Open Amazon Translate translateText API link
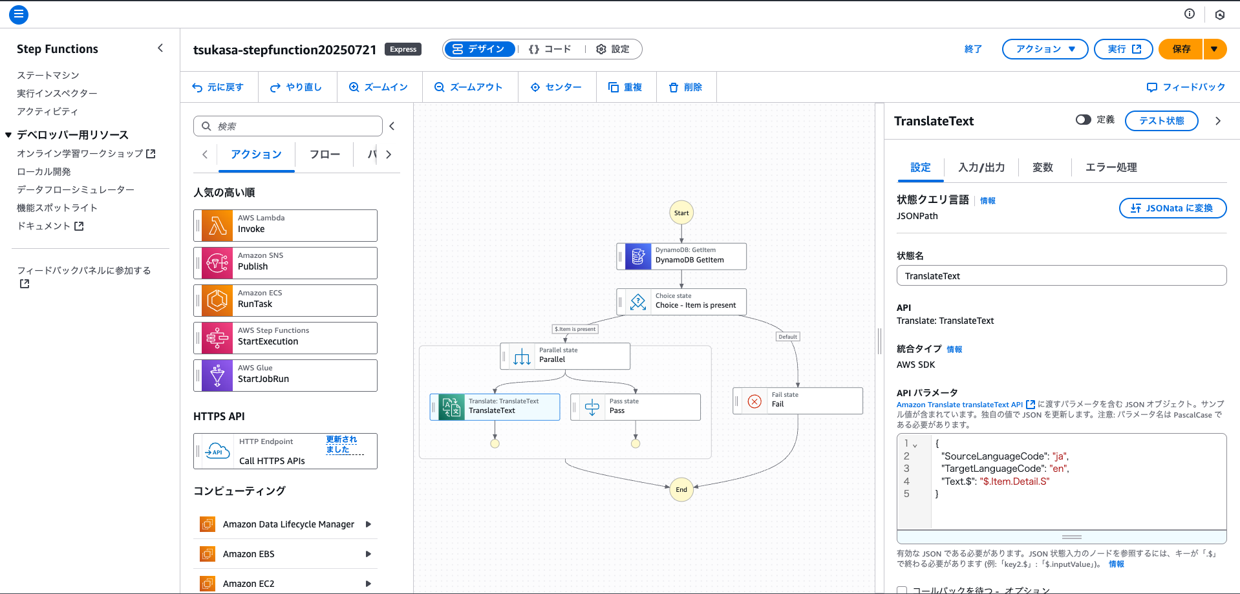This screenshot has height=594, width=1240. [966, 405]
